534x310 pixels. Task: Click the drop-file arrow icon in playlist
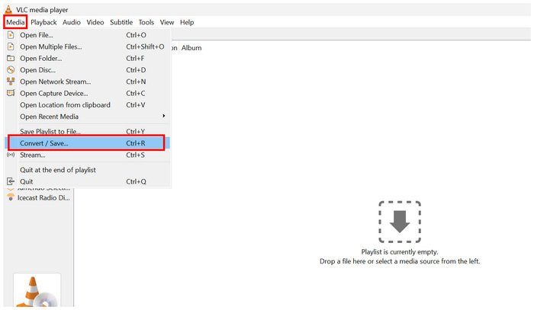400,222
